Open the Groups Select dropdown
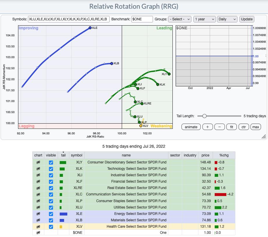The width and height of the screenshot is (268, 237). [x=179, y=19]
